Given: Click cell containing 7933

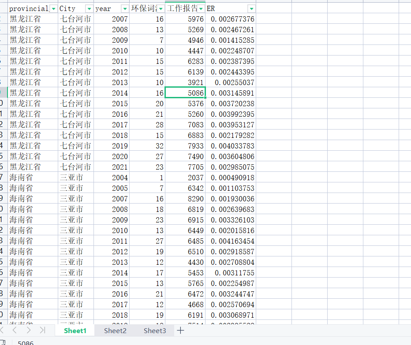Looking at the screenshot, I should point(185,146).
